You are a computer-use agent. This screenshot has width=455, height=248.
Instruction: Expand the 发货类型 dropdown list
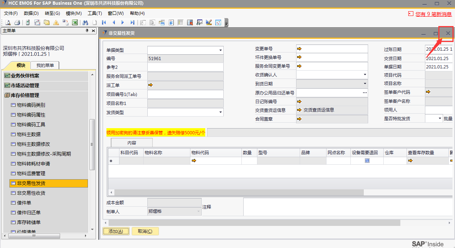click(220, 113)
